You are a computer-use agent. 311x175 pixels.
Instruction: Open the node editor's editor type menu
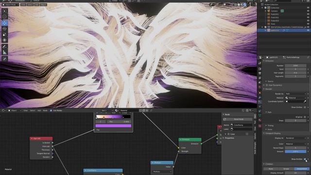point(3,110)
